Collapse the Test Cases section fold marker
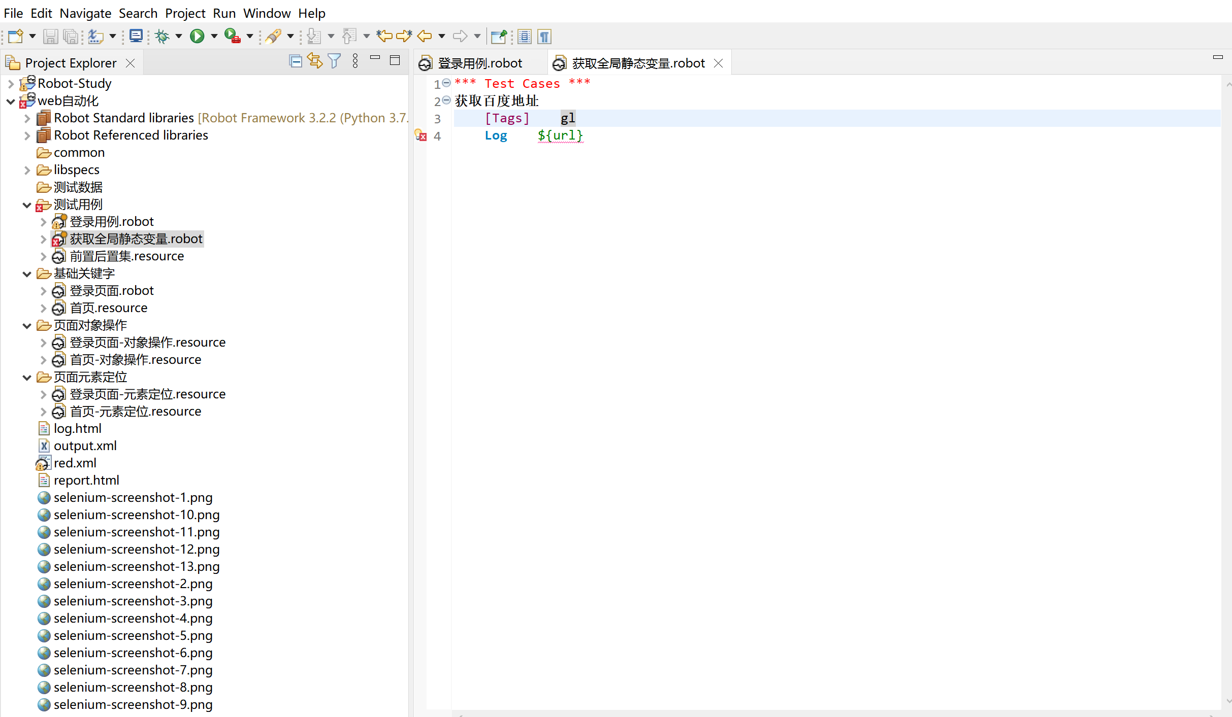Image resolution: width=1232 pixels, height=717 pixels. 446,83
